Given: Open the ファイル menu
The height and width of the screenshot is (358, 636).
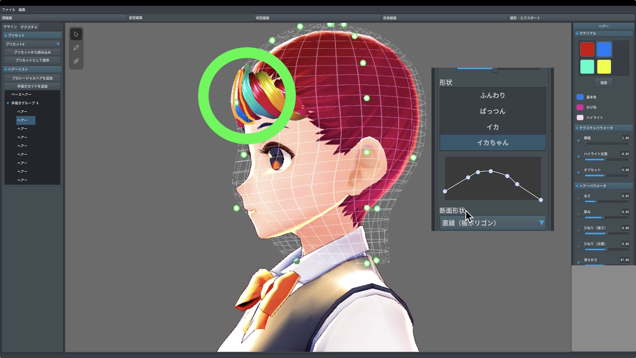Looking at the screenshot, I should click(x=9, y=9).
